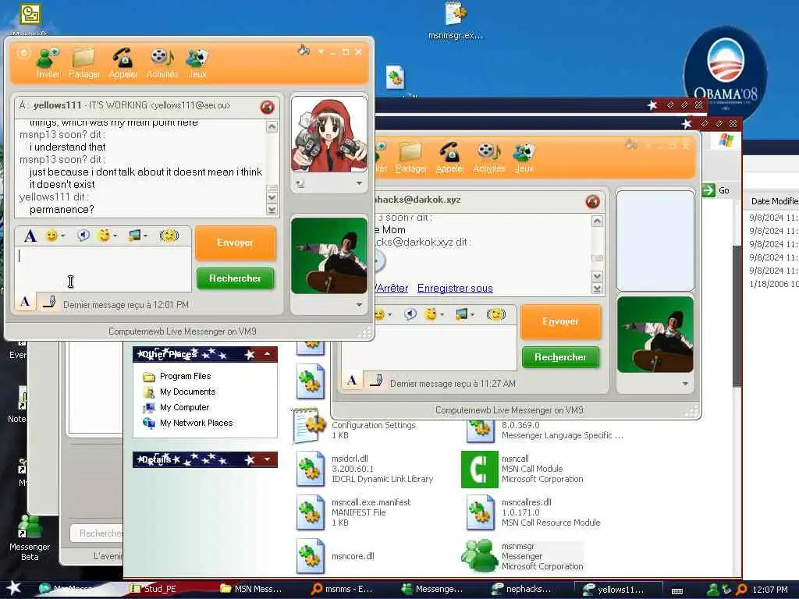Click Appeler phone icon in yellows111 chat
Screen dimensions: 799x599
coord(123,62)
